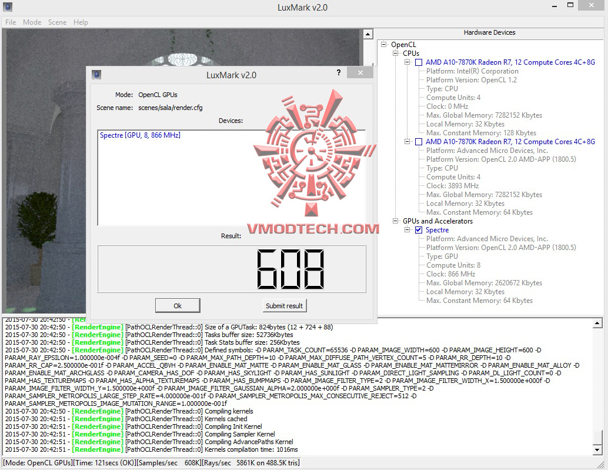Select GPUs and Accelerators tree label
The height and width of the screenshot is (470, 608).
(438, 221)
